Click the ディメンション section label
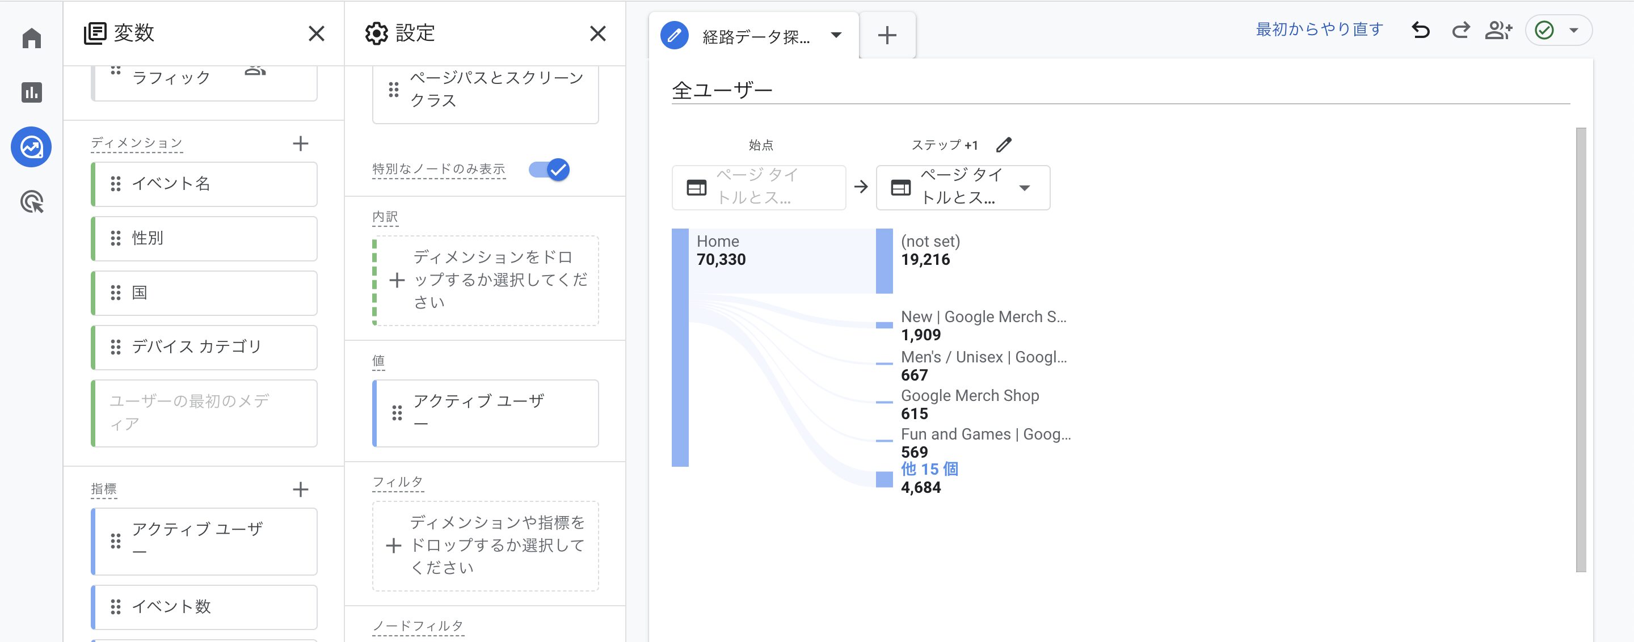The width and height of the screenshot is (1634, 642). (x=136, y=143)
